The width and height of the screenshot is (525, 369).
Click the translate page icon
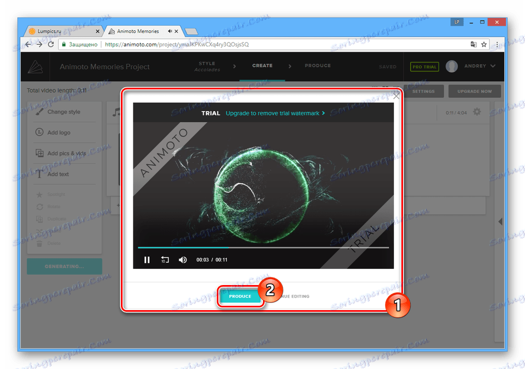pos(473,45)
